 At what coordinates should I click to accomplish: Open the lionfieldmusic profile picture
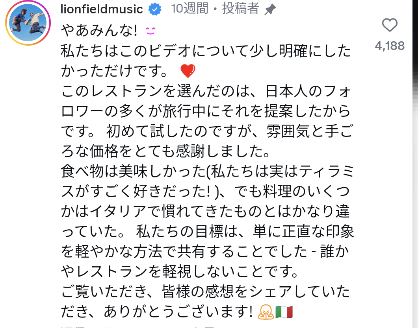pos(28,23)
